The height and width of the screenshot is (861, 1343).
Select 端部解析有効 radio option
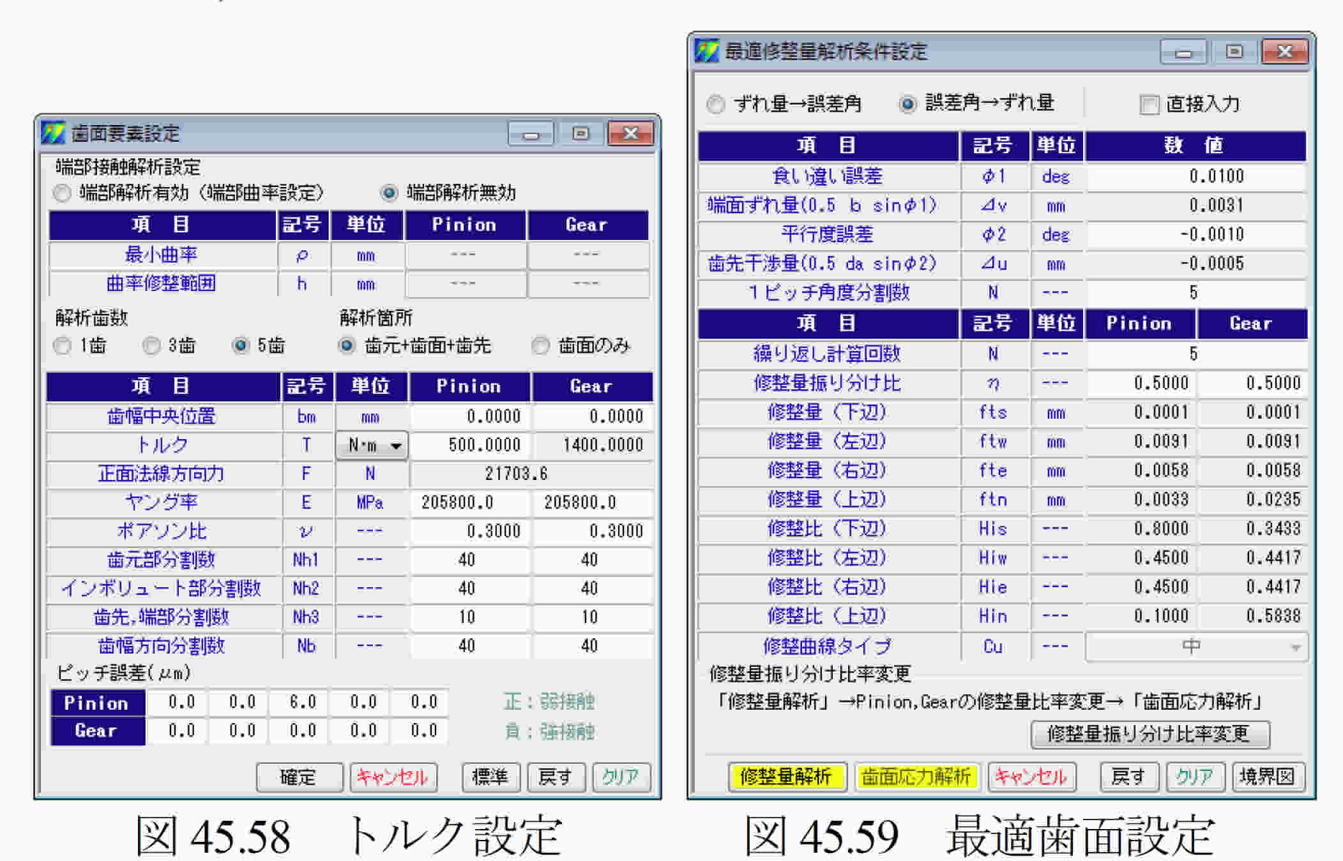coord(63,193)
